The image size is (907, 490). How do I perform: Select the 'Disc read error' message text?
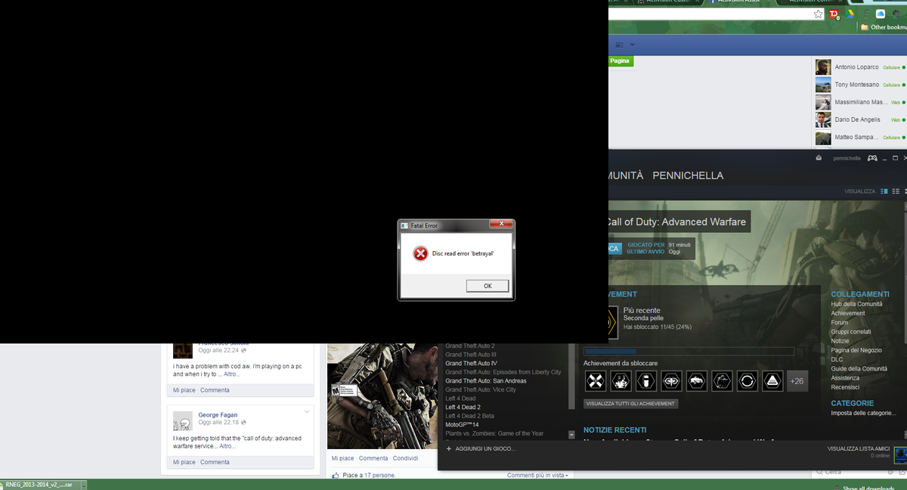(463, 254)
